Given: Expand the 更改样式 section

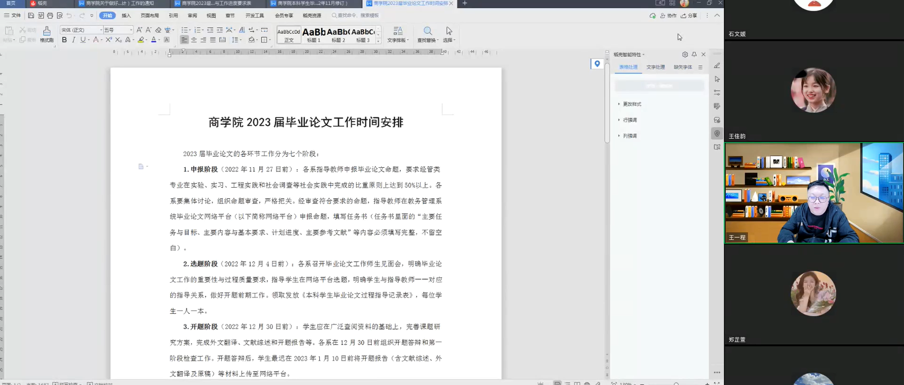Looking at the screenshot, I should click(x=632, y=104).
